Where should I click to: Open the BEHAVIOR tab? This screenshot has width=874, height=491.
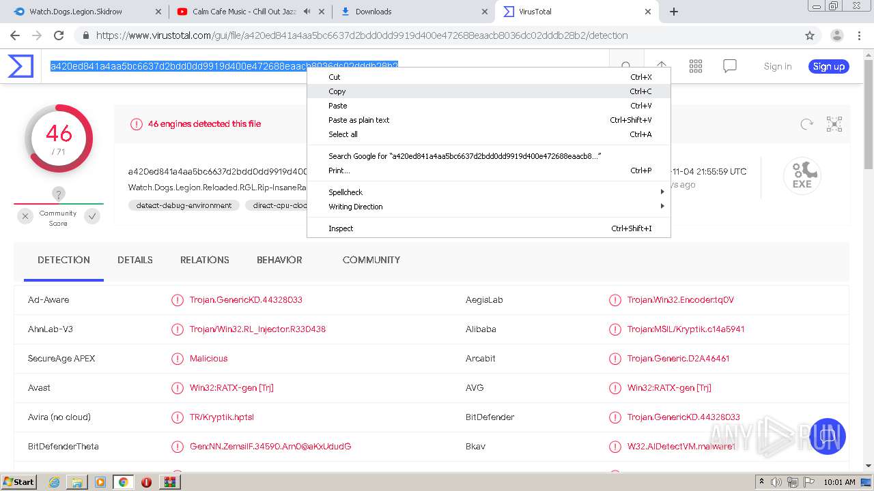point(279,260)
